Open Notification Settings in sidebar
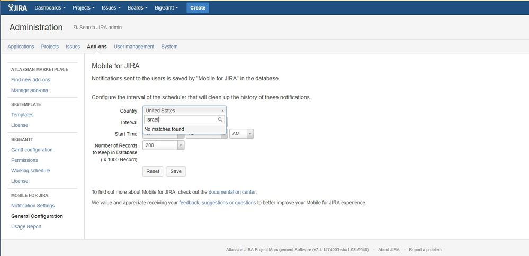 click(33, 206)
